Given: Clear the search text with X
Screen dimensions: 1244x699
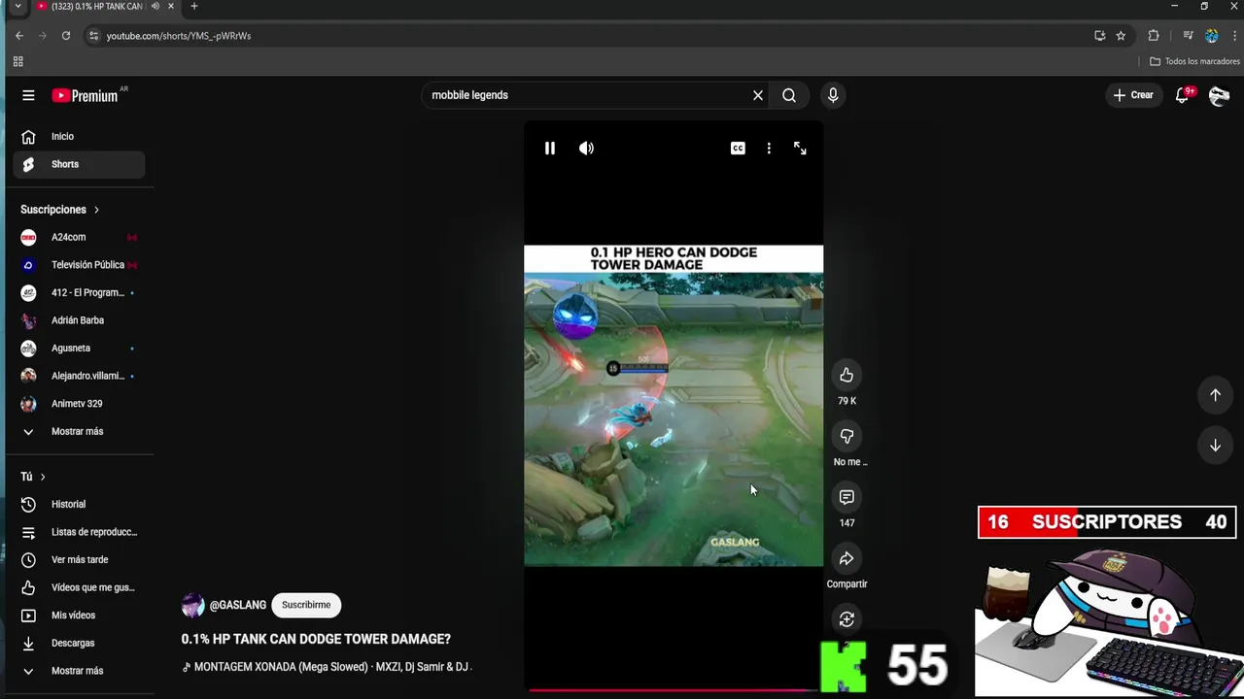Looking at the screenshot, I should 758,95.
